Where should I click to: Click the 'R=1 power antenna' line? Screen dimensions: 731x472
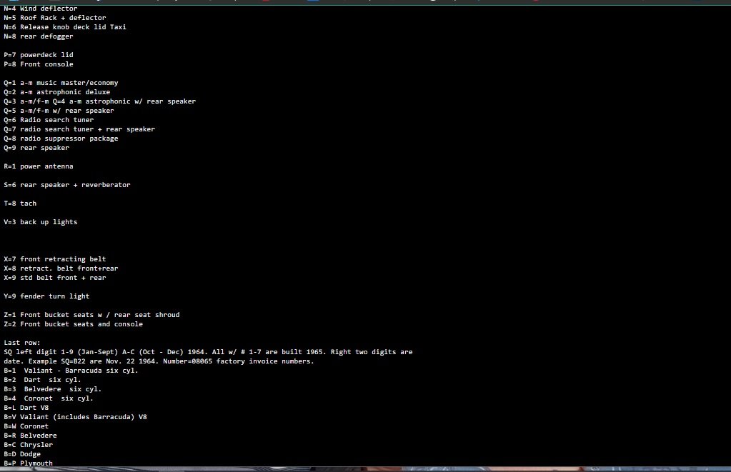(39, 166)
